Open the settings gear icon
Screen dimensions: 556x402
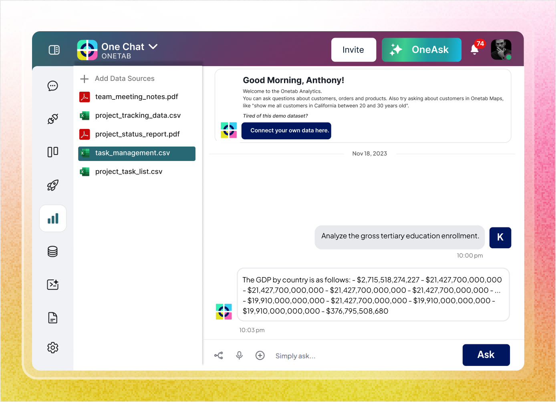[x=53, y=348]
